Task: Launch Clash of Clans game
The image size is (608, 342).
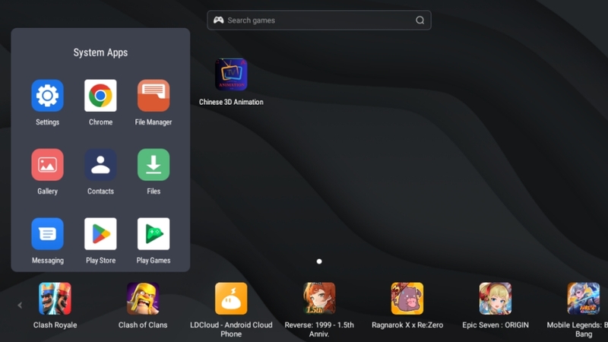Action: [143, 299]
